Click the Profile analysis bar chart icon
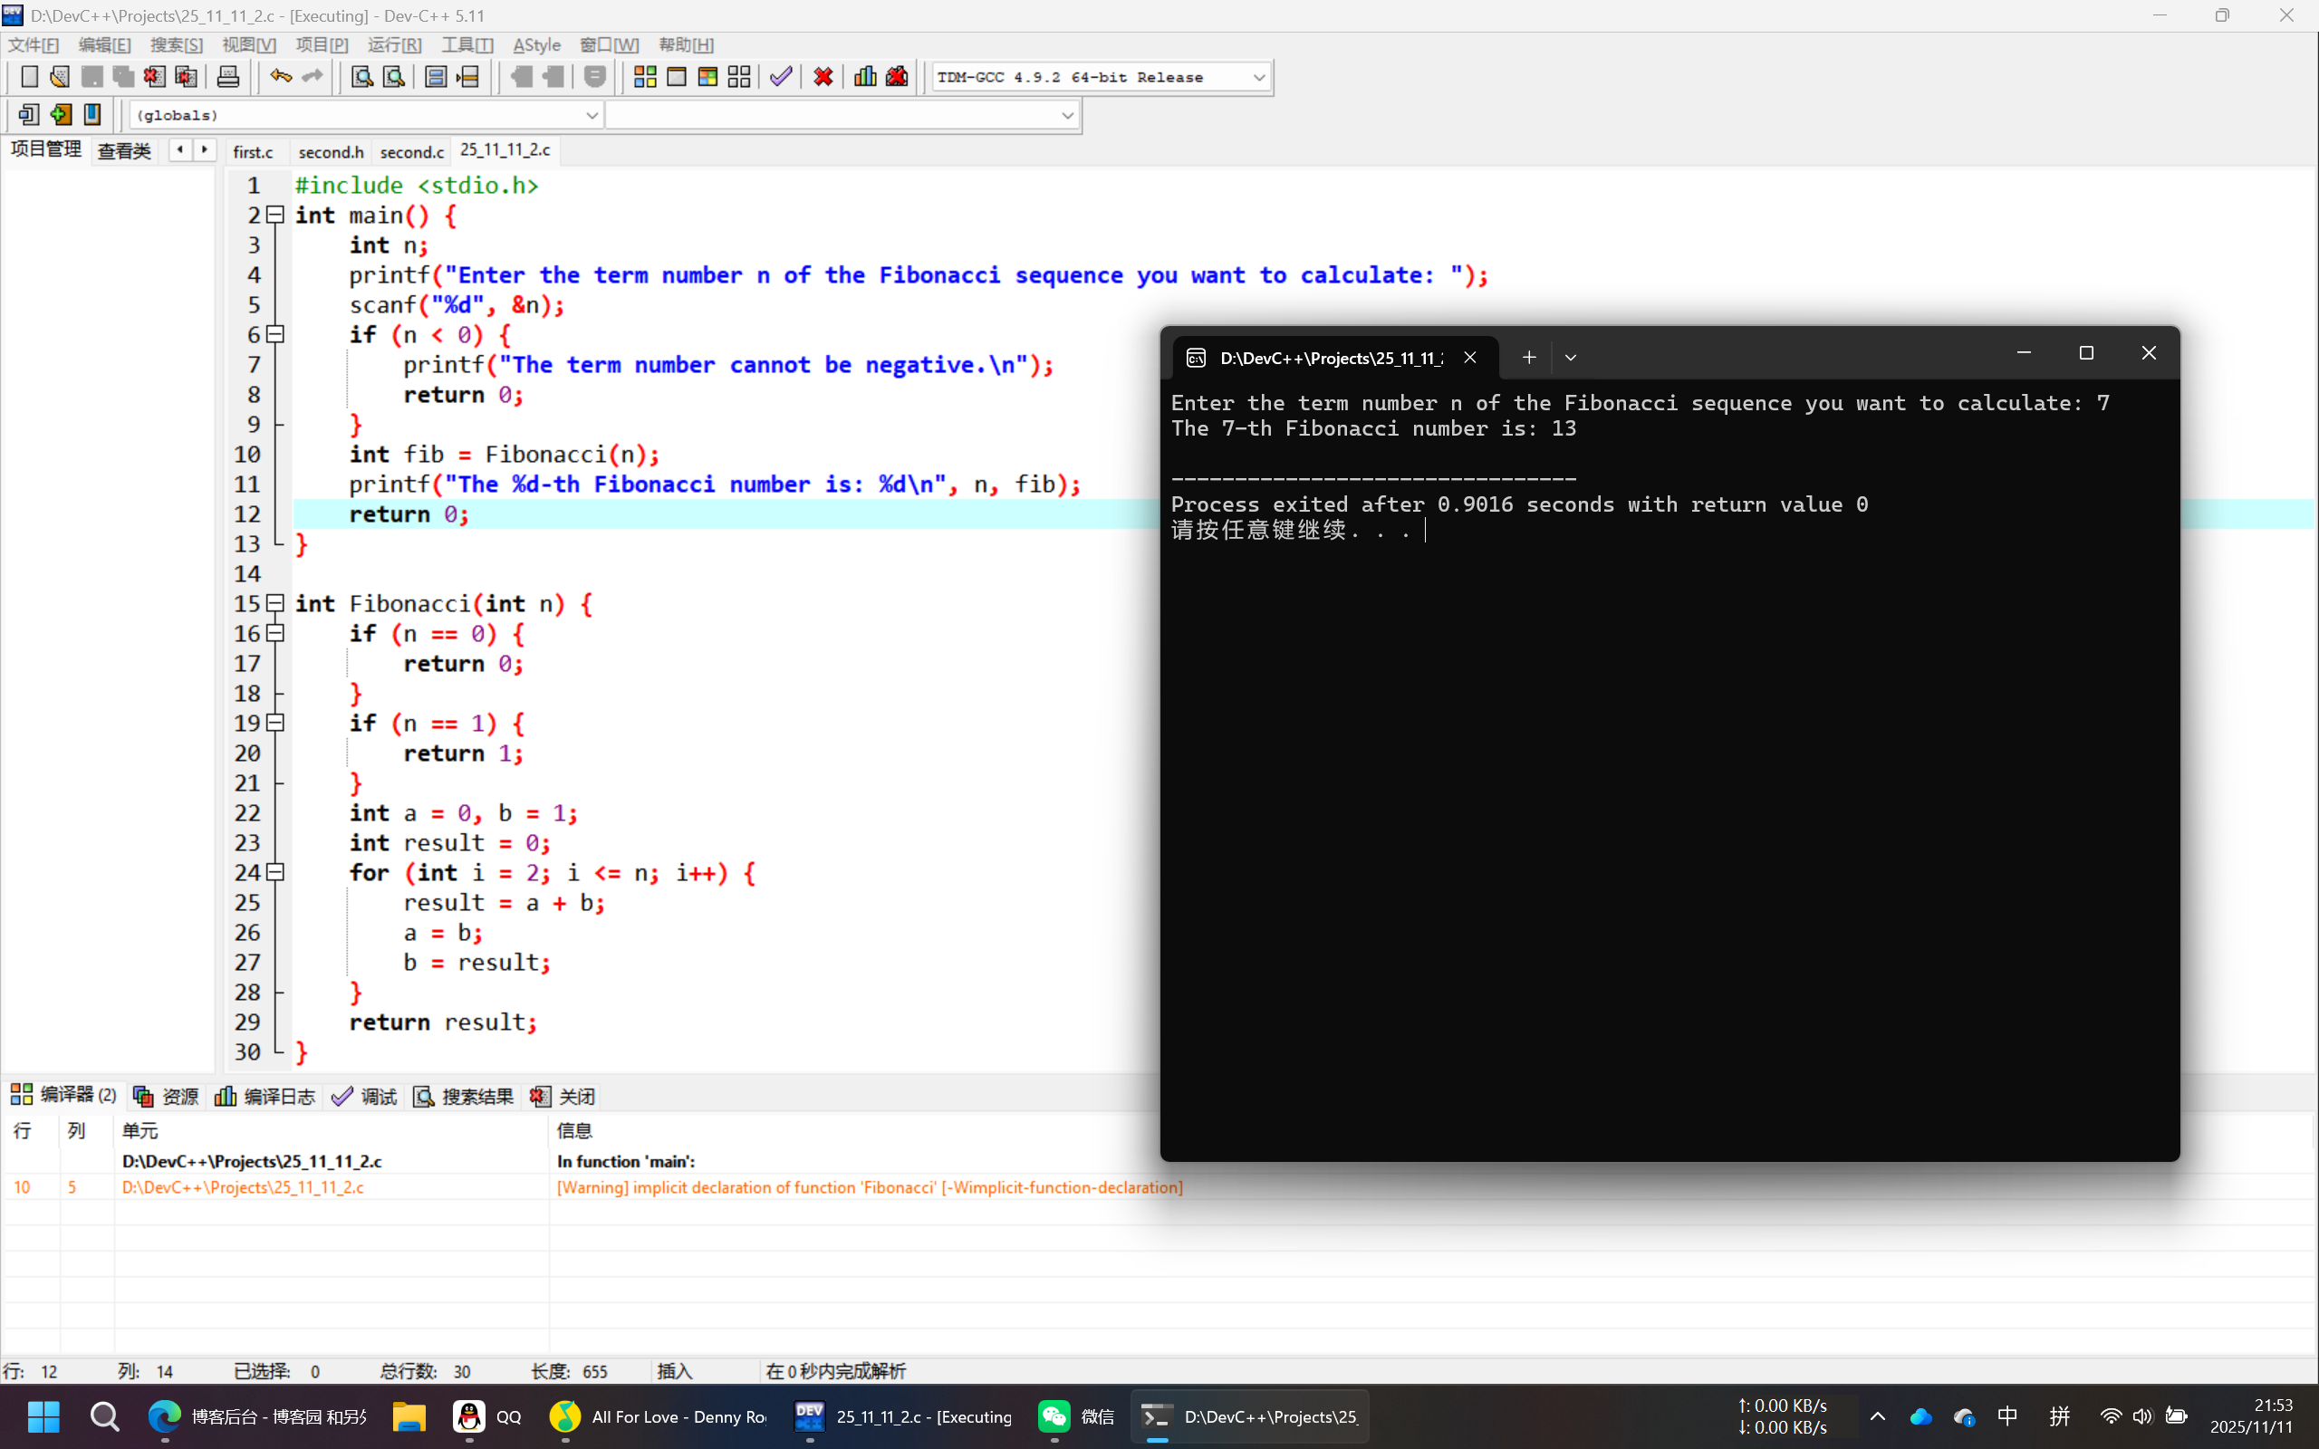 [x=864, y=77]
